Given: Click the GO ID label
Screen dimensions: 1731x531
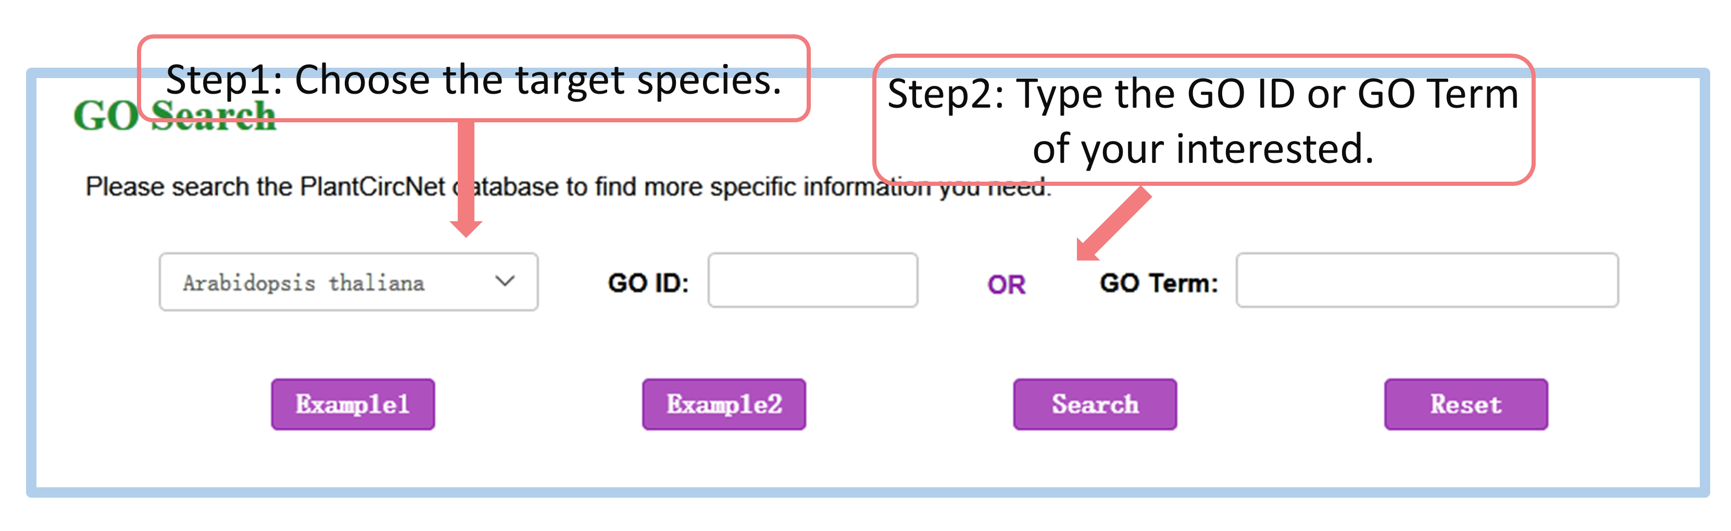Looking at the screenshot, I should [x=648, y=283].
